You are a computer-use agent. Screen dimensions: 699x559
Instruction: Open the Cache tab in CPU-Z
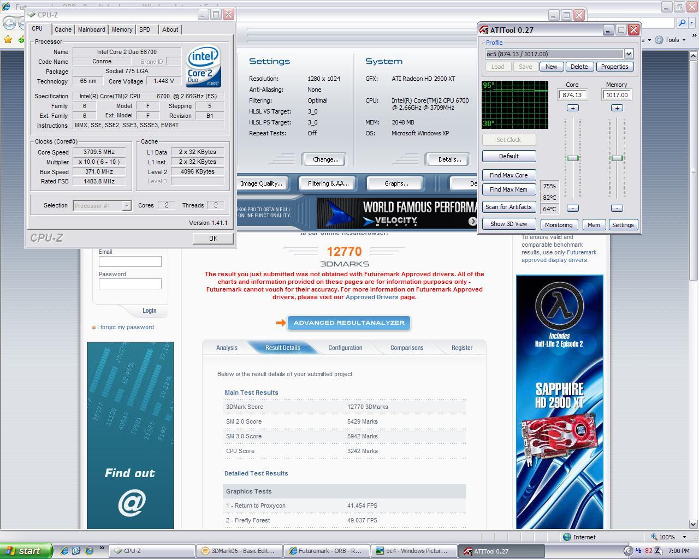pyautogui.click(x=63, y=29)
